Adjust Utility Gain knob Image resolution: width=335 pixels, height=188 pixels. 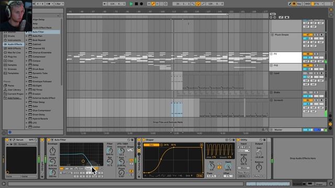pyautogui.click(x=259, y=153)
